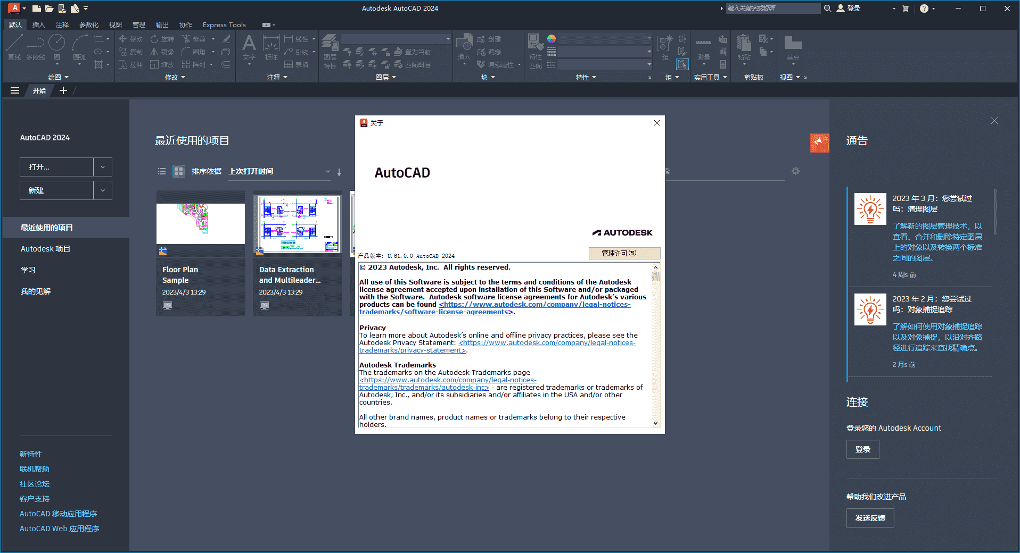The height and width of the screenshot is (553, 1020).
Task: Toggle the sort direction arrow
Action: pos(339,172)
